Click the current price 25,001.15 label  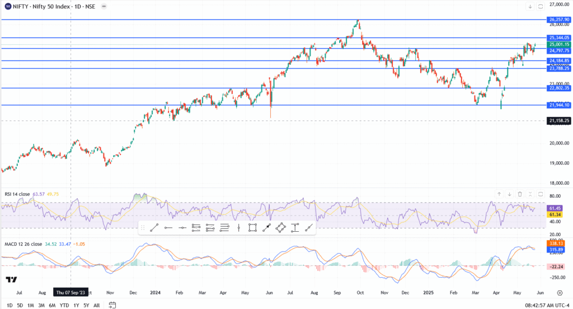[x=559, y=44]
